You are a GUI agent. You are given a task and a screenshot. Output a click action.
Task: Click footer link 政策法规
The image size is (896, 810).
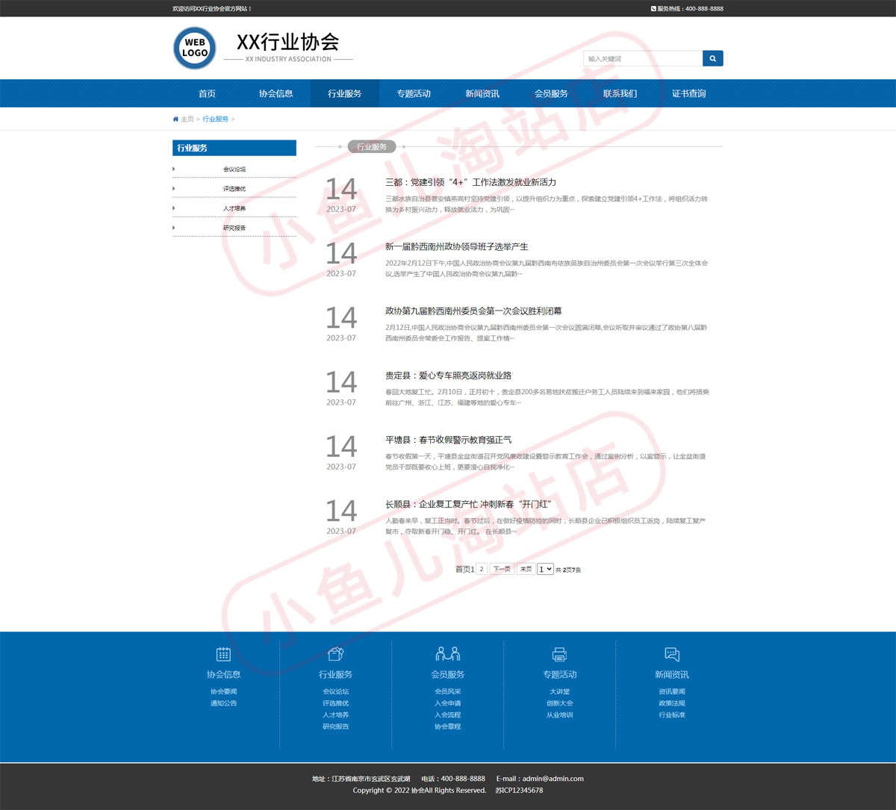pyautogui.click(x=671, y=703)
